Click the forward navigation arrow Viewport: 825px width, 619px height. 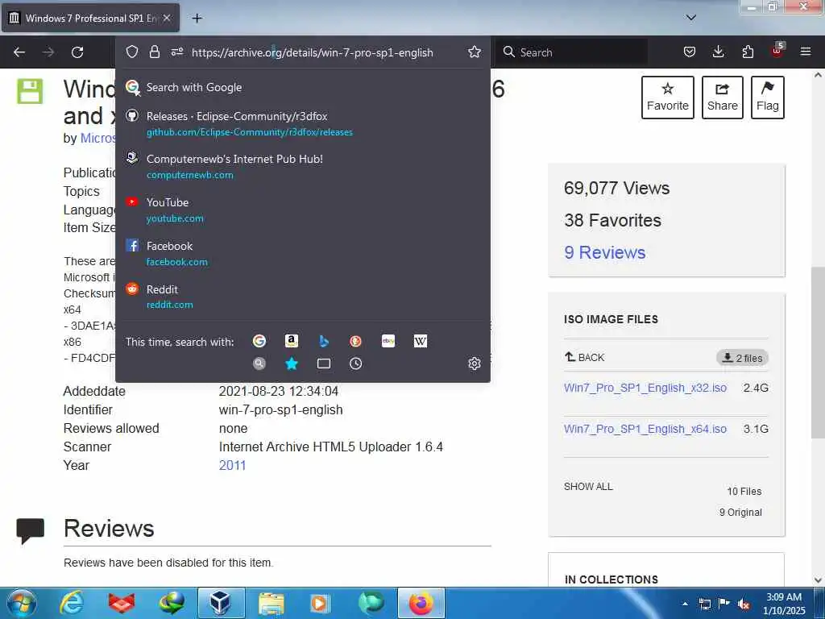coord(48,52)
